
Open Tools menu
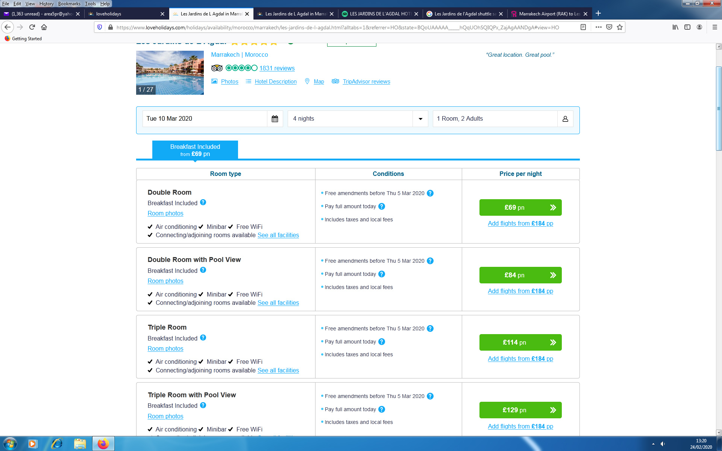point(90,4)
